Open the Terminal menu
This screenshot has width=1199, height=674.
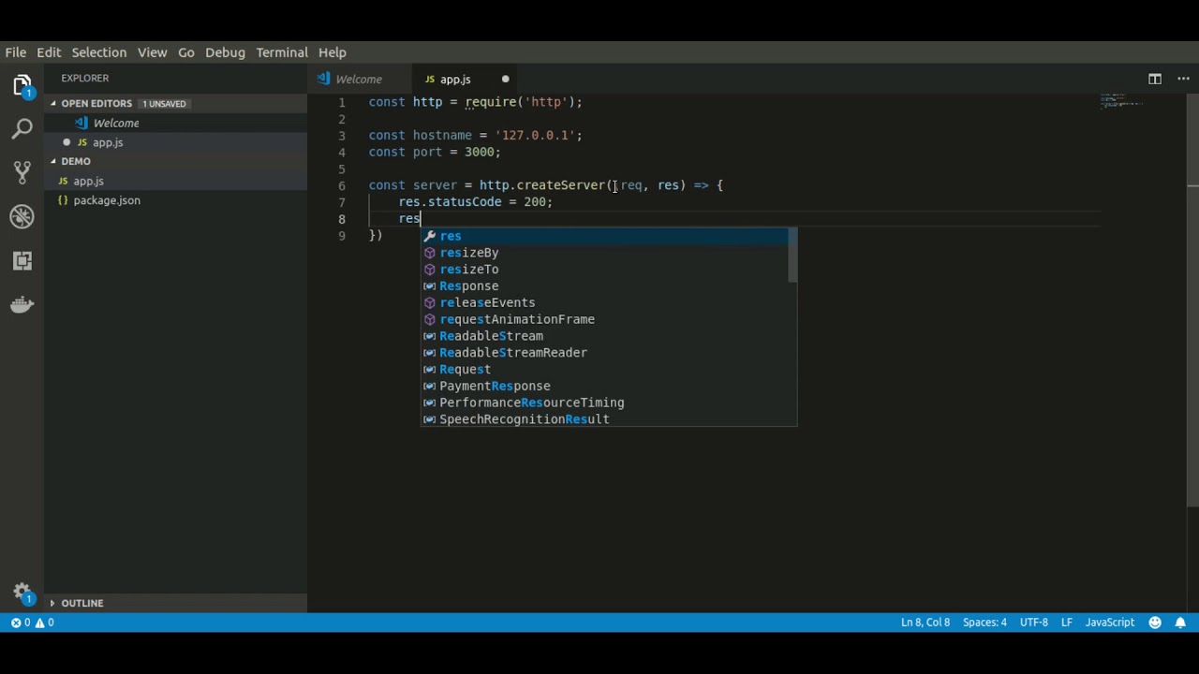[282, 52]
